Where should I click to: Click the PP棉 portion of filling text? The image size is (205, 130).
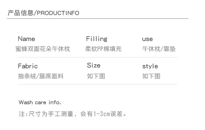pyautogui.click(x=103, y=49)
